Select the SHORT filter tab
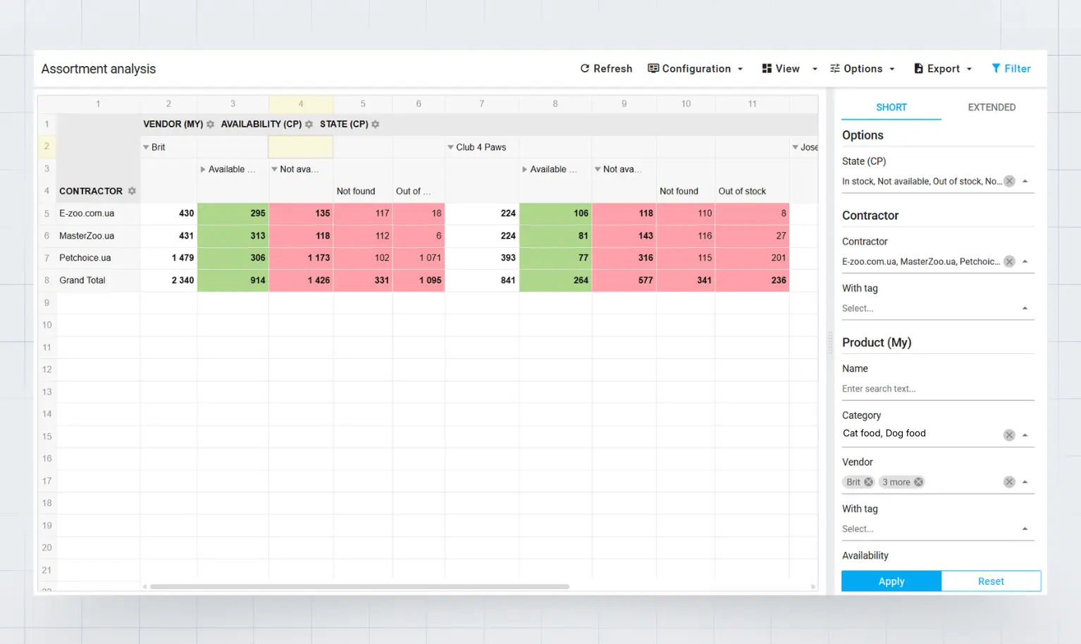This screenshot has height=644, width=1081. point(891,108)
